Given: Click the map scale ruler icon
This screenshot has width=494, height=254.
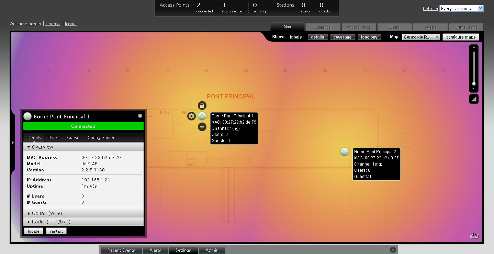Looking at the screenshot, I should tap(474, 99).
